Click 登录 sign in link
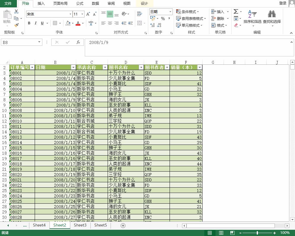Screen dimensions: 295x236 click(x=283, y=3)
